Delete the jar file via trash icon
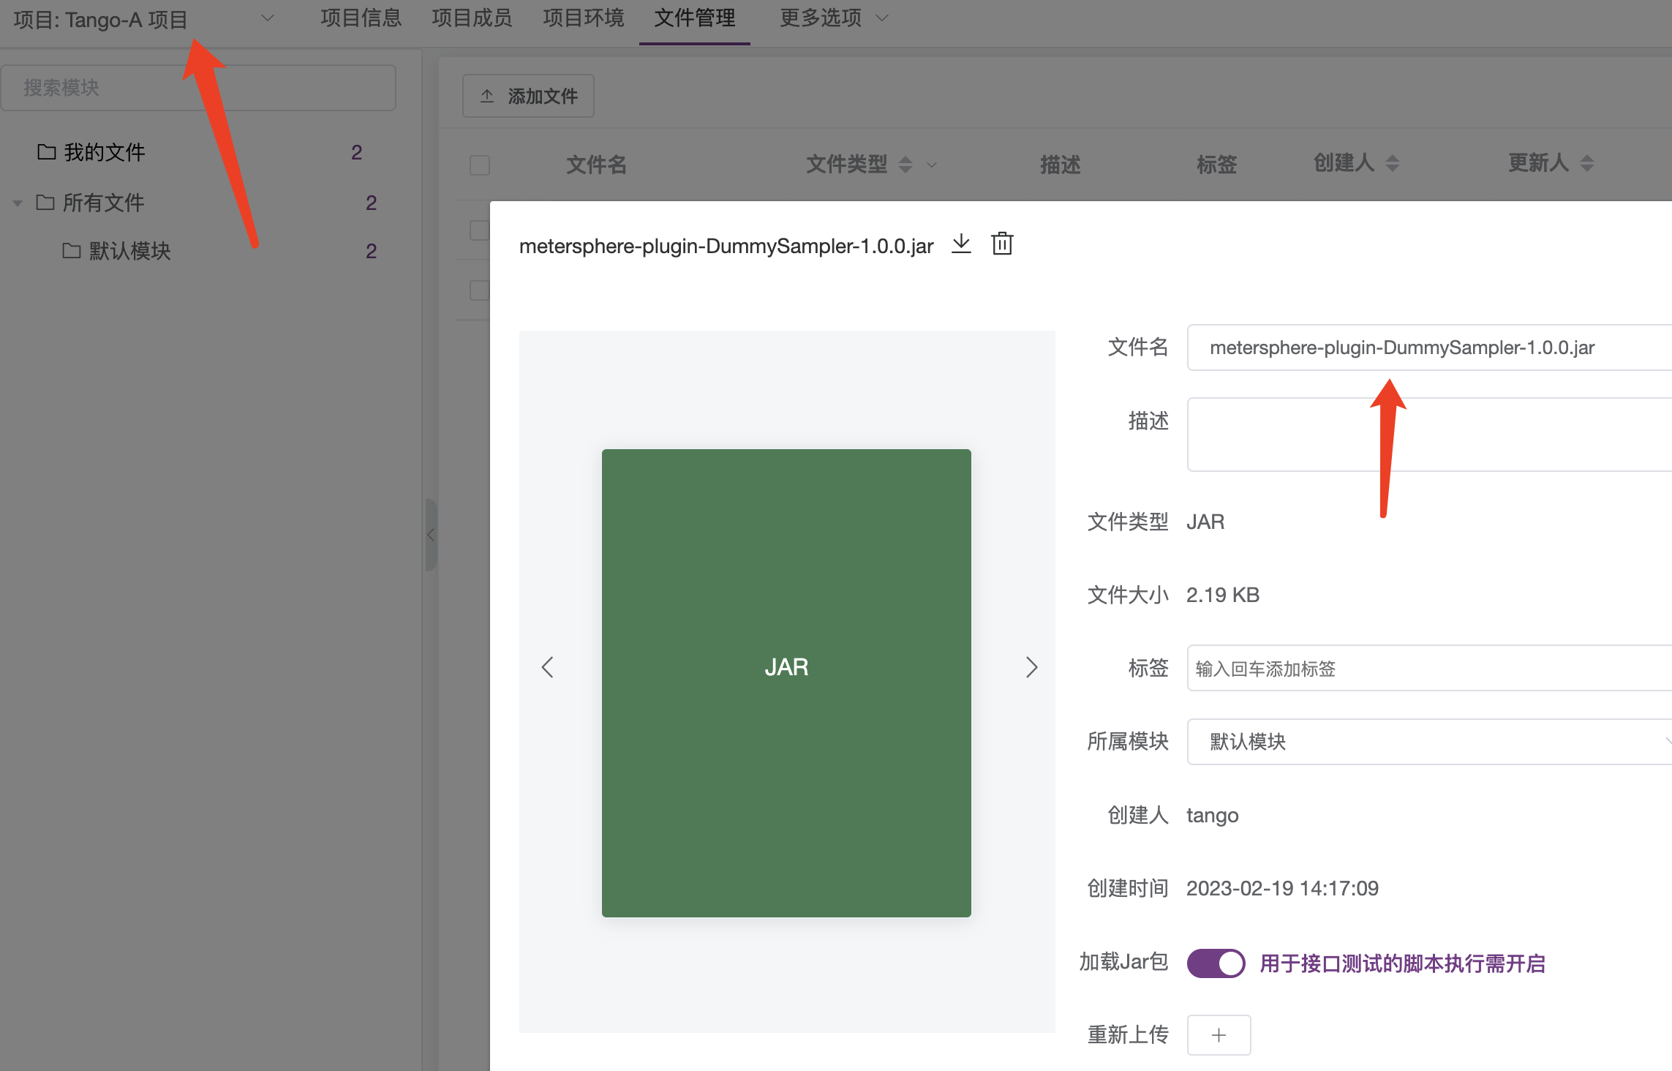Image resolution: width=1672 pixels, height=1071 pixels. [x=1001, y=244]
